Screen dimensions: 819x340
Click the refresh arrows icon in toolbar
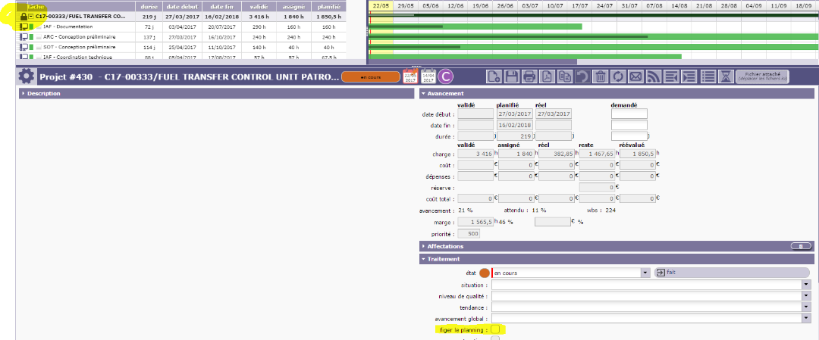[618, 76]
